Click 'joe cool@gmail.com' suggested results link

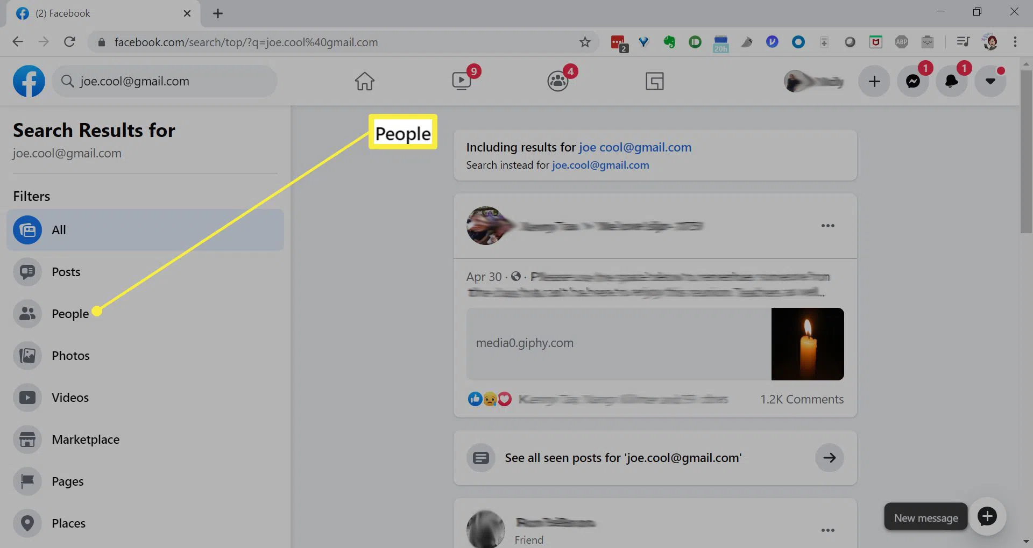coord(635,147)
